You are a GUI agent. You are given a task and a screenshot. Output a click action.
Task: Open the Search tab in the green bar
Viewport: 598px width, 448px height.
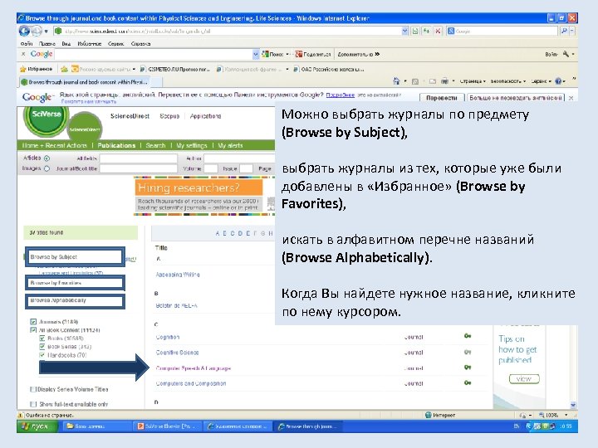155,145
